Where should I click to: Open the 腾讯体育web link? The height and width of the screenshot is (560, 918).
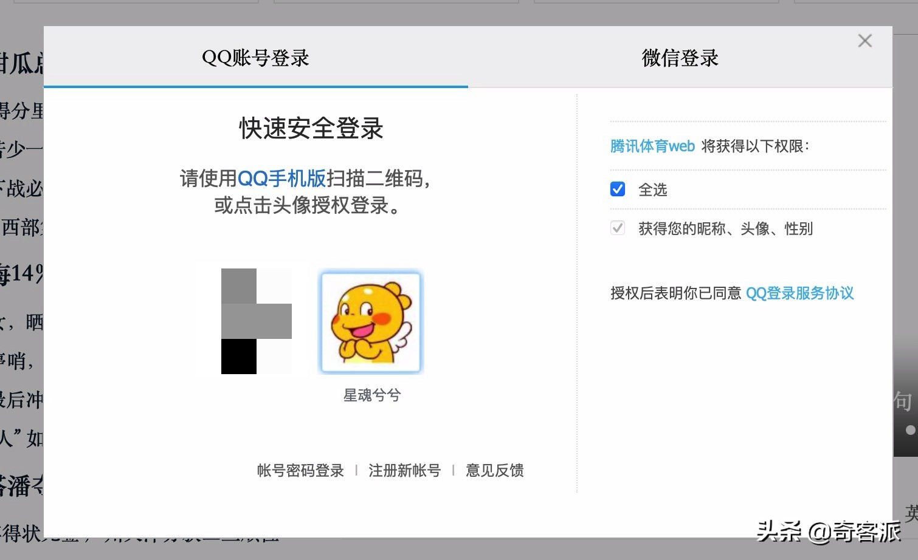pos(652,146)
